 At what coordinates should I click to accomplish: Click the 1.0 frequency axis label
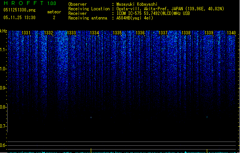point(3,69)
